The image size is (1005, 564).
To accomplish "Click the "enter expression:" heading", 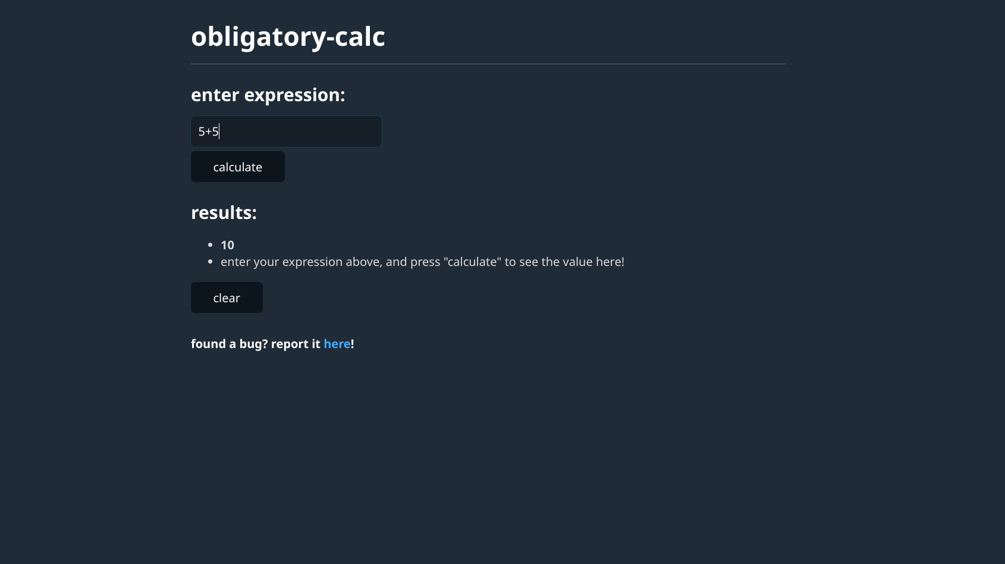I will (268, 95).
